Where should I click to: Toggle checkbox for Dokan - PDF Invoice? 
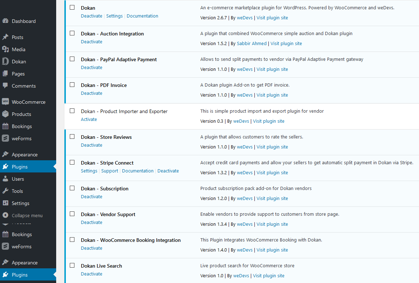tap(72, 85)
